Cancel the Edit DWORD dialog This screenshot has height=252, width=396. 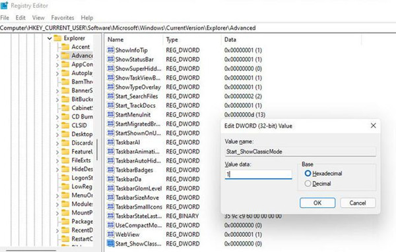(x=358, y=203)
